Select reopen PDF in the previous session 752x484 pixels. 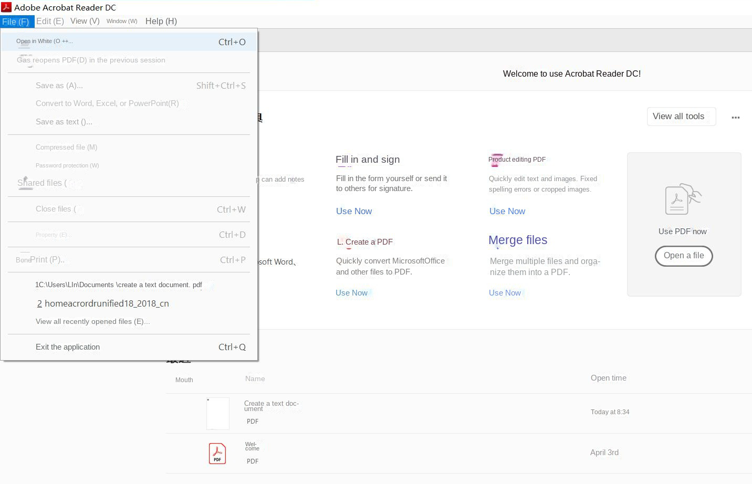(129, 60)
